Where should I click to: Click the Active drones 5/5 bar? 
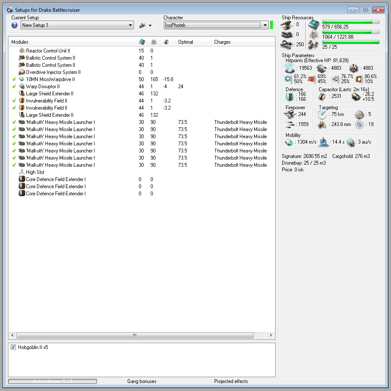click(52, 381)
